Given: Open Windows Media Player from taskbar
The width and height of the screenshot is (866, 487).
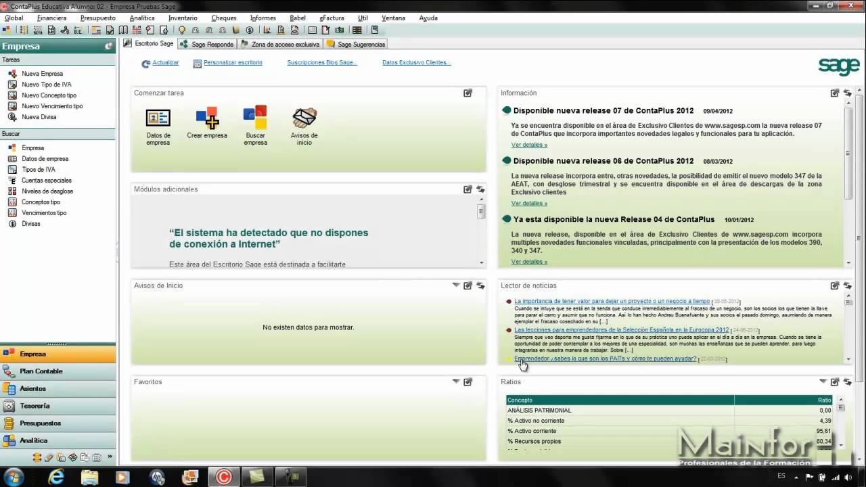Looking at the screenshot, I should [x=123, y=477].
